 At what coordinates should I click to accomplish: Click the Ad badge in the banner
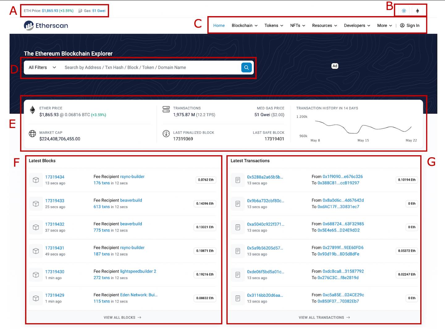tap(335, 66)
